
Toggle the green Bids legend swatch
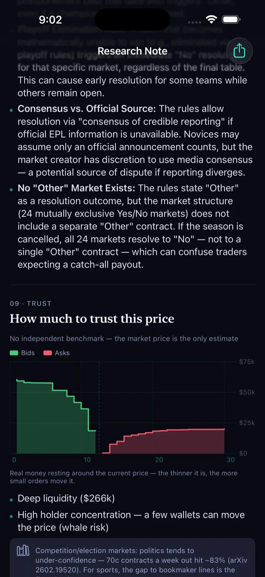[x=14, y=353]
